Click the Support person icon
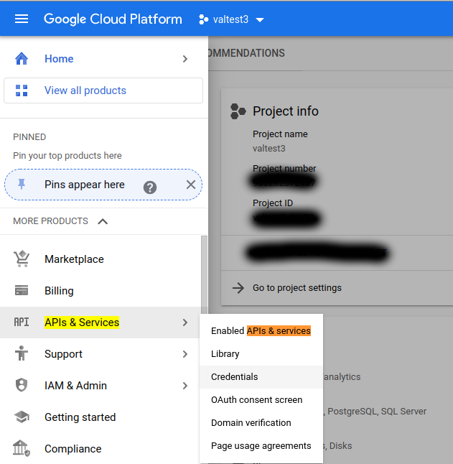Viewport: 453px width, 464px height. [x=22, y=354]
